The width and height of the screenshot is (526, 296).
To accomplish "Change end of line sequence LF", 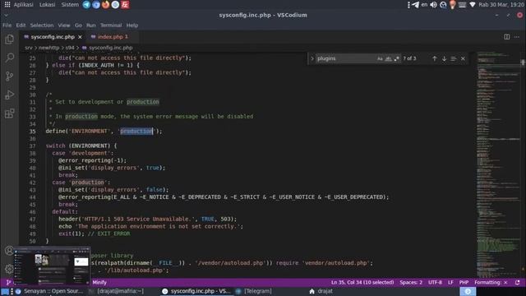I will coord(450,283).
